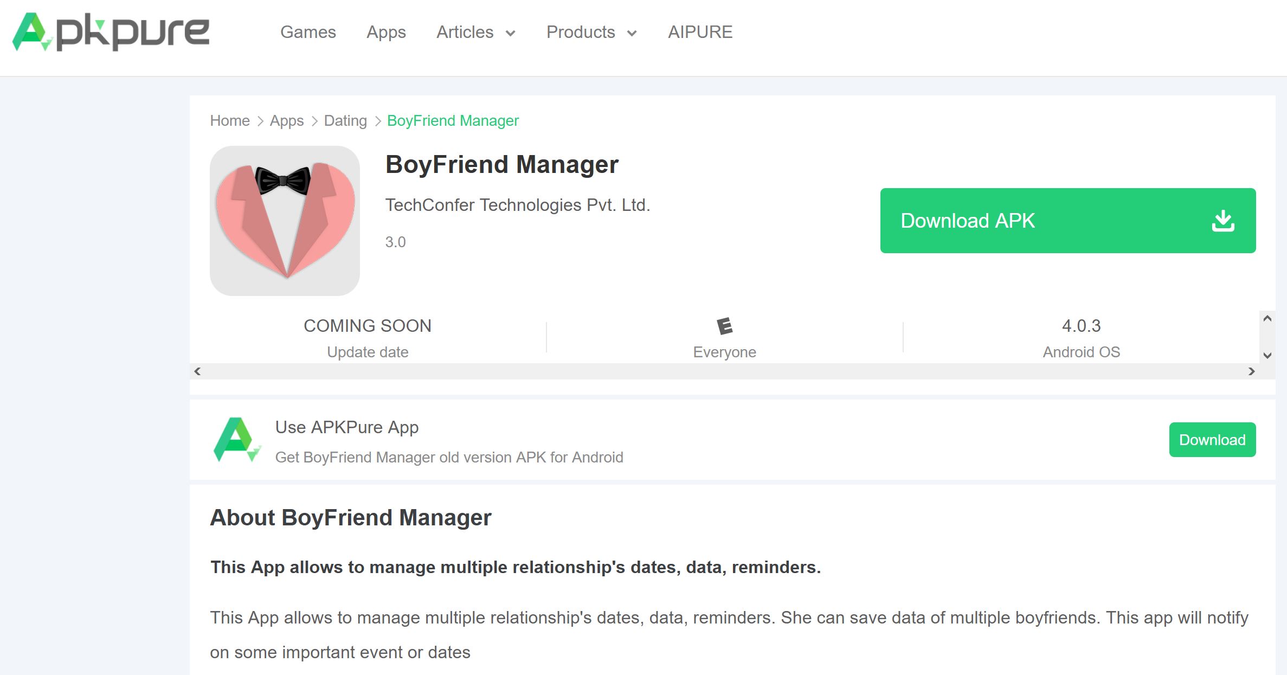Image resolution: width=1287 pixels, height=675 pixels.
Task: Open the Games menu item
Action: pyautogui.click(x=308, y=33)
